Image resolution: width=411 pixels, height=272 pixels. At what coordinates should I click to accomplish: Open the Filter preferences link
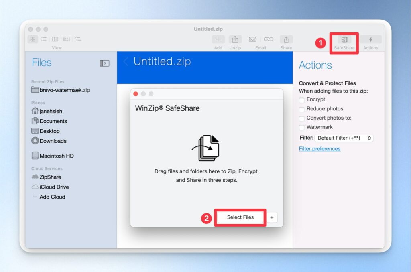(319, 149)
